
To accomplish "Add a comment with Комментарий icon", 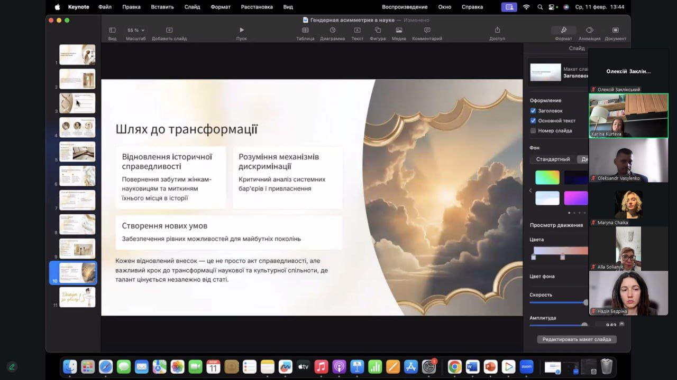I will point(427,31).
